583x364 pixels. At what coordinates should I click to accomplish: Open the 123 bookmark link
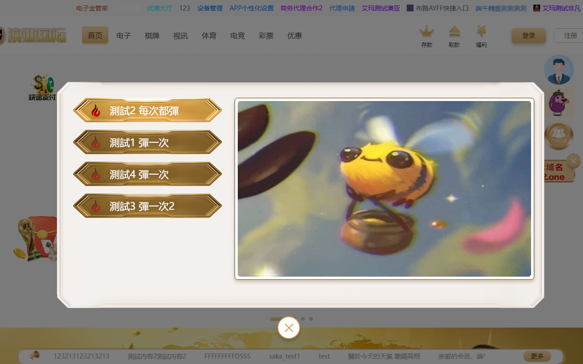[184, 8]
